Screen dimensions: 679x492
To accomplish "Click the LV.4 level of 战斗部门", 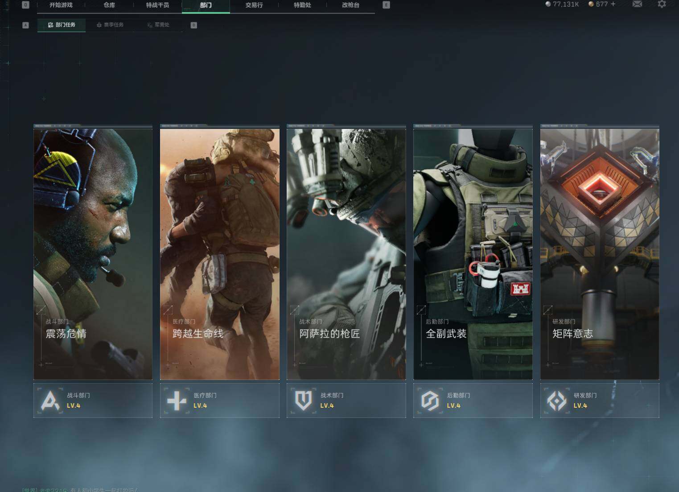I will [74, 406].
